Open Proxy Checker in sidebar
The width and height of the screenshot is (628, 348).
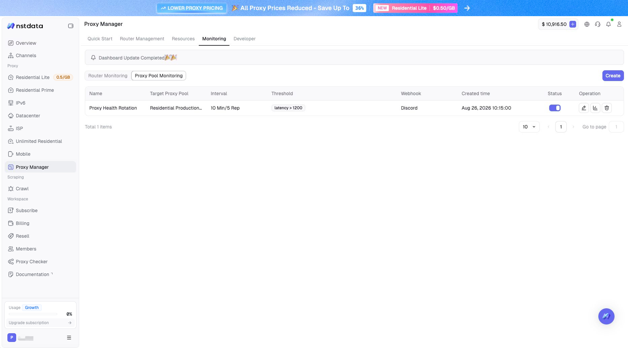pyautogui.click(x=40, y=262)
